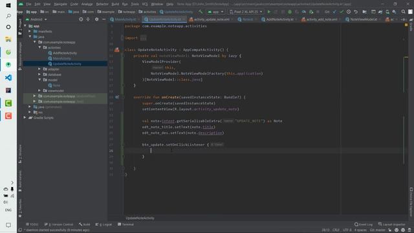Select UpdateNoteActivity in project tree

point(67,63)
